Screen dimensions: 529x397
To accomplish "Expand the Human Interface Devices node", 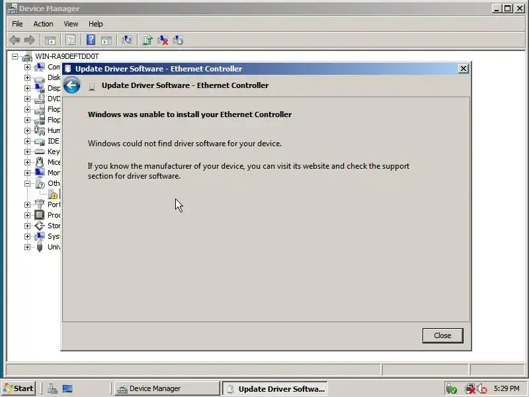I will pyautogui.click(x=27, y=130).
